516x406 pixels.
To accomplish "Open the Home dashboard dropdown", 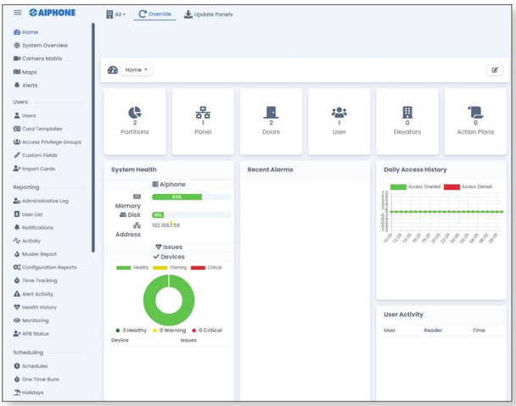I will pos(136,70).
